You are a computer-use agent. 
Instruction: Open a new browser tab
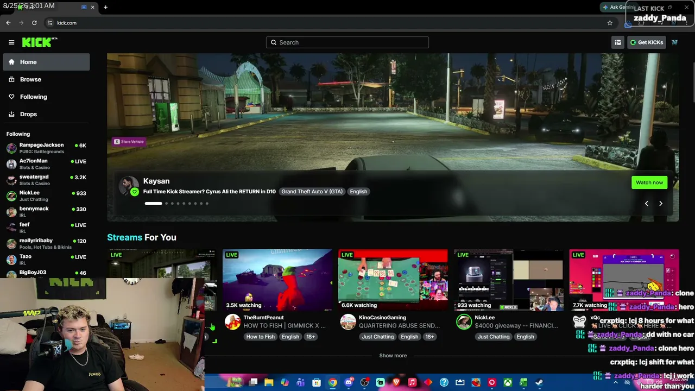pos(105,7)
